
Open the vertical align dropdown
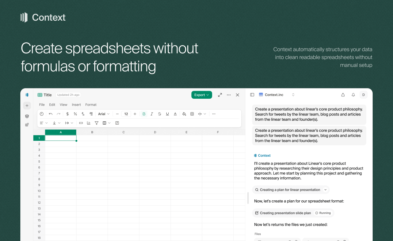click(x=56, y=123)
